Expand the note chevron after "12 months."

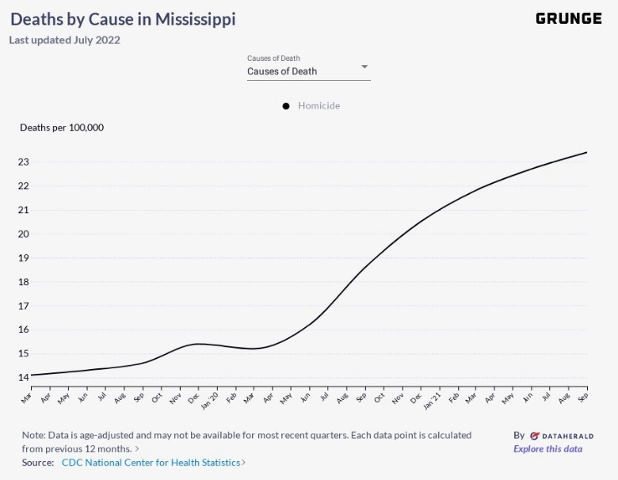pos(137,448)
